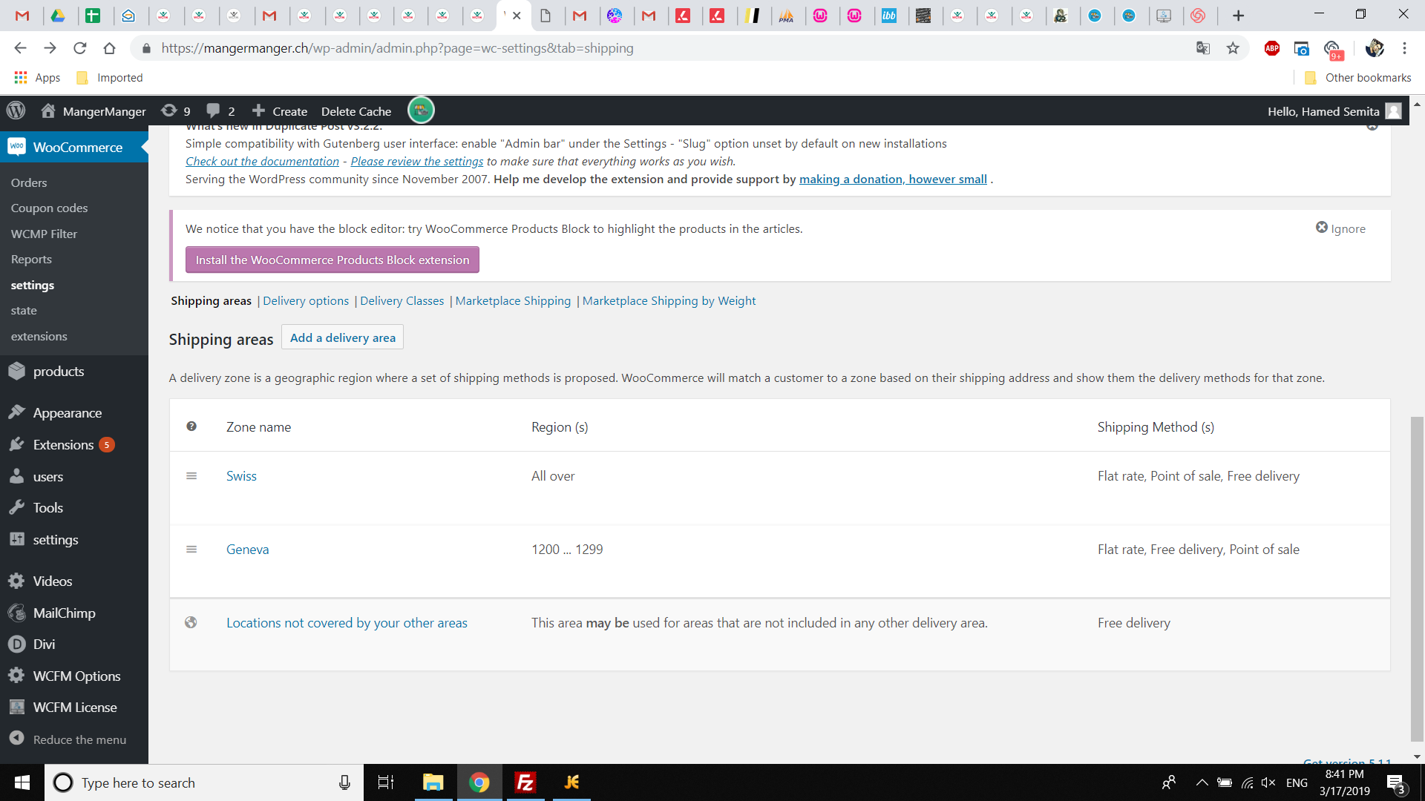1425x801 pixels.
Task: Click the MangerManger home icon
Action: click(x=48, y=111)
